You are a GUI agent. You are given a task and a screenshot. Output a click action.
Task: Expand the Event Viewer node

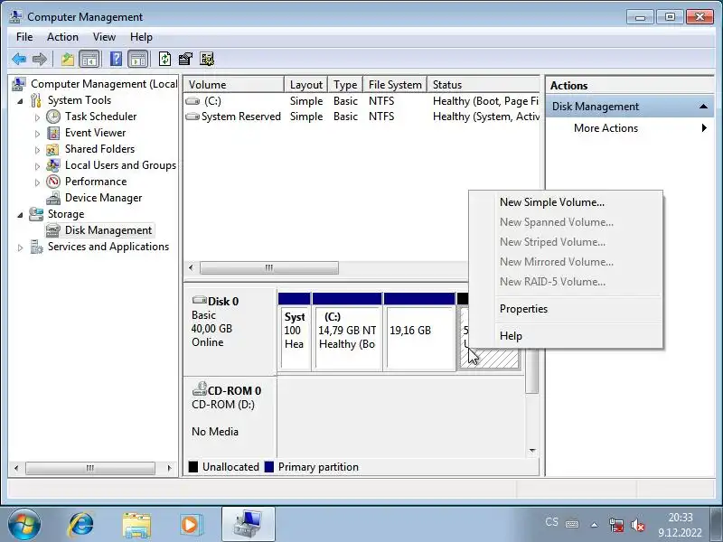tap(37, 134)
